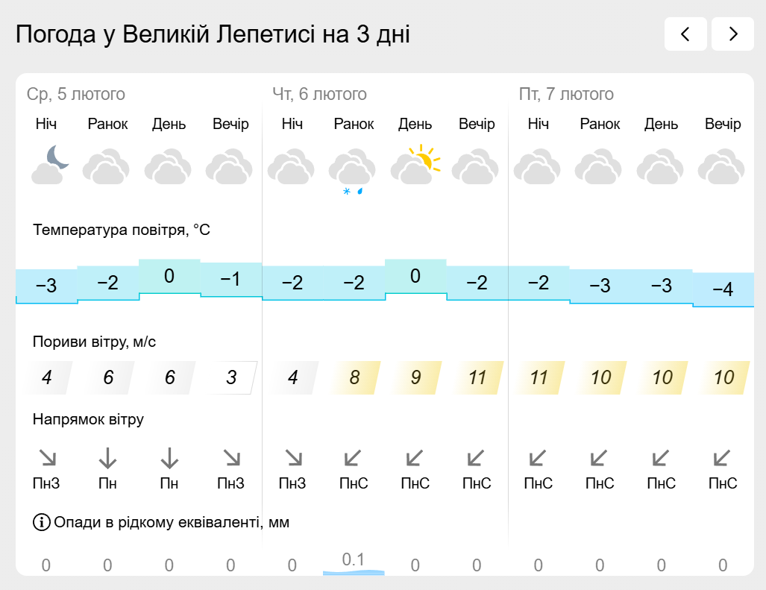The height and width of the screenshot is (590, 766).
Task: Click the sun and cloud icon Thursday
Action: [415, 165]
